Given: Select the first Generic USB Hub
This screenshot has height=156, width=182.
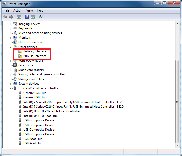Looking at the screenshot, I should pos(35,93).
